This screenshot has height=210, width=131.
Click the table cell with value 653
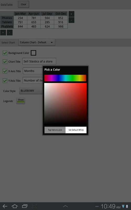pyautogui.click(x=34, y=22)
